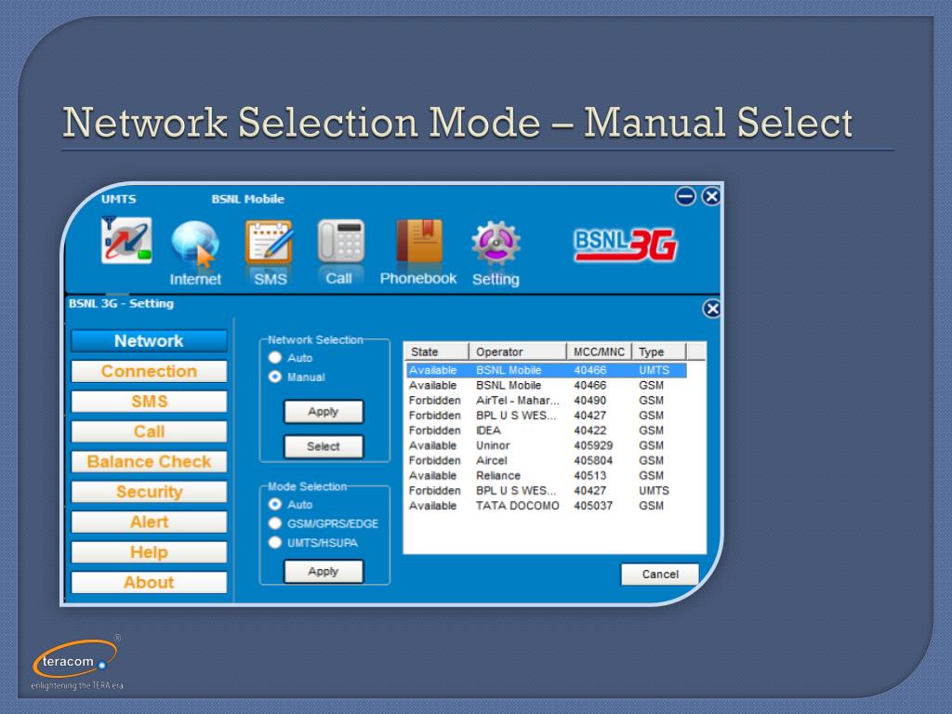This screenshot has height=714, width=952.
Task: Select Manual network selection
Action: click(275, 377)
